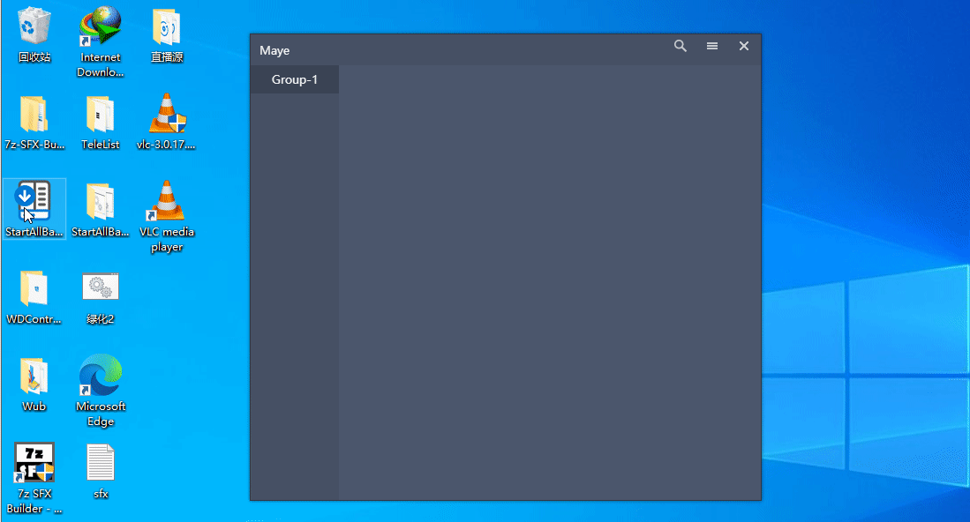
Task: Select the WDContr... folder icon
Action: [x=34, y=297]
